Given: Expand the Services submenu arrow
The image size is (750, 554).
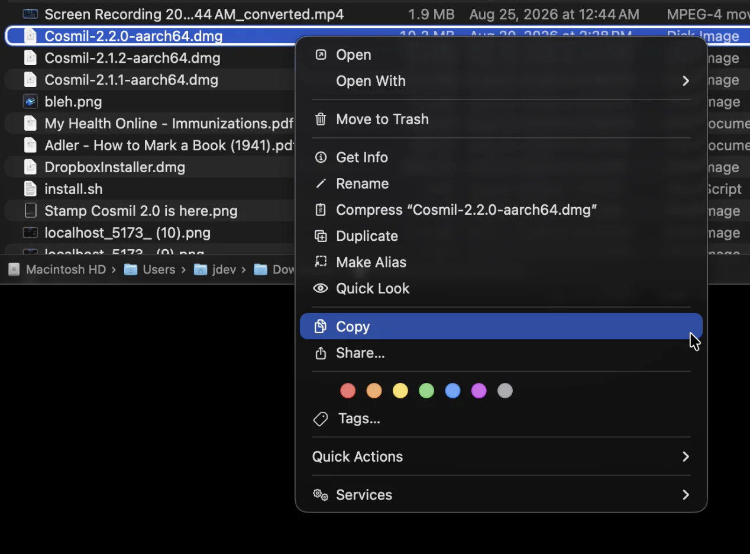Looking at the screenshot, I should 686,494.
